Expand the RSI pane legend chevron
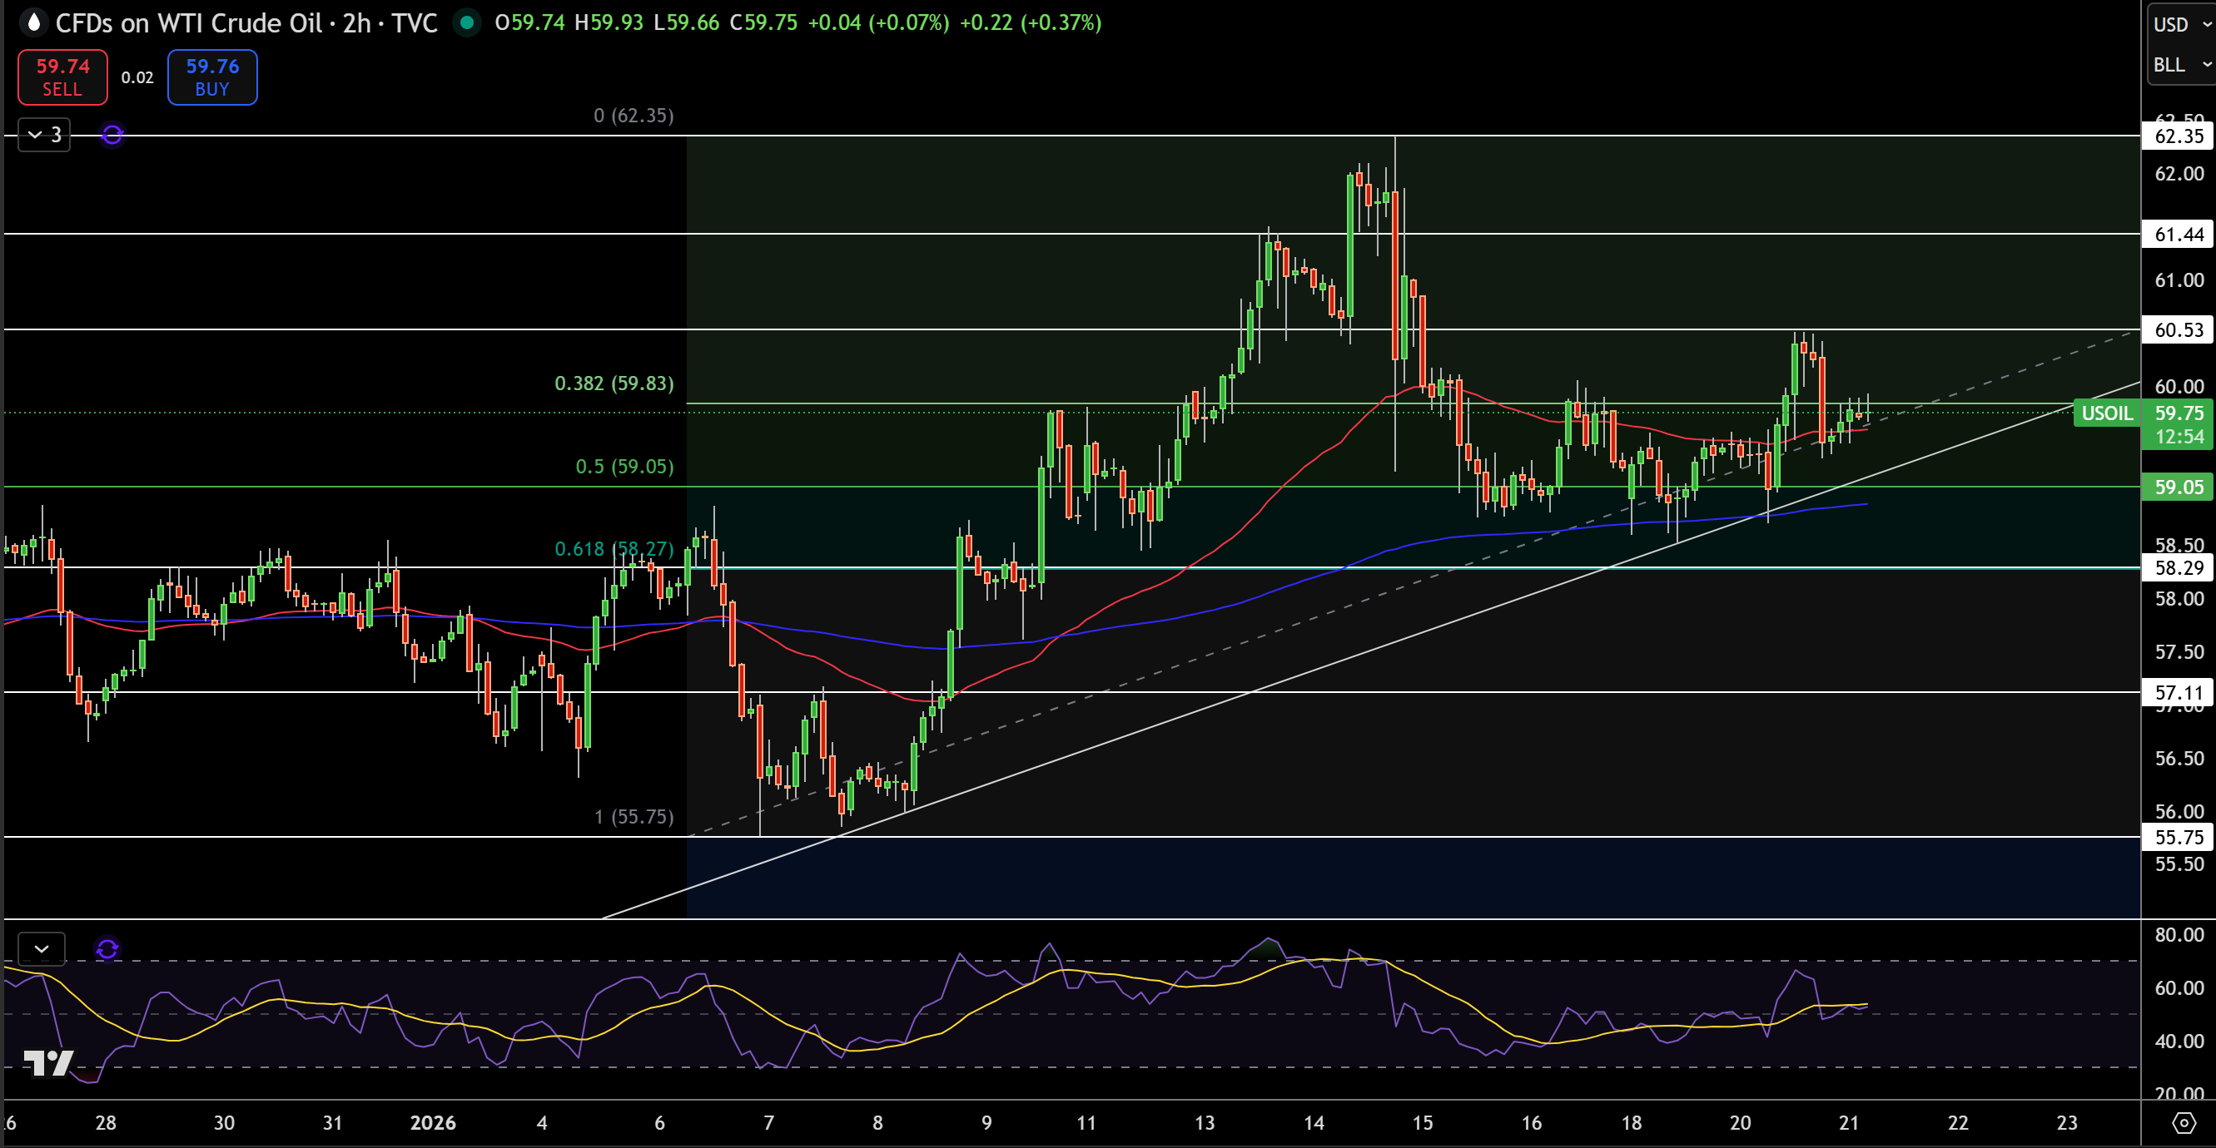Viewport: 2216px width, 1148px height. [x=42, y=949]
